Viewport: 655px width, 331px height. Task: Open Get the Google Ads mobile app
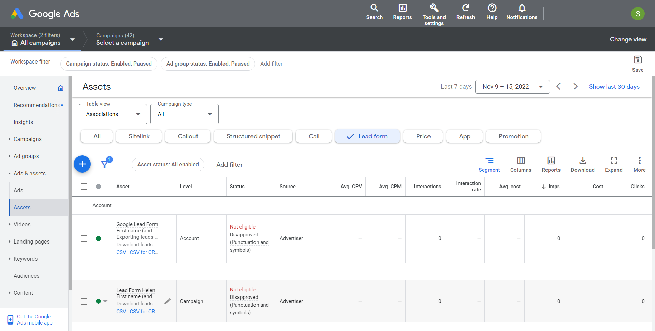(34, 320)
